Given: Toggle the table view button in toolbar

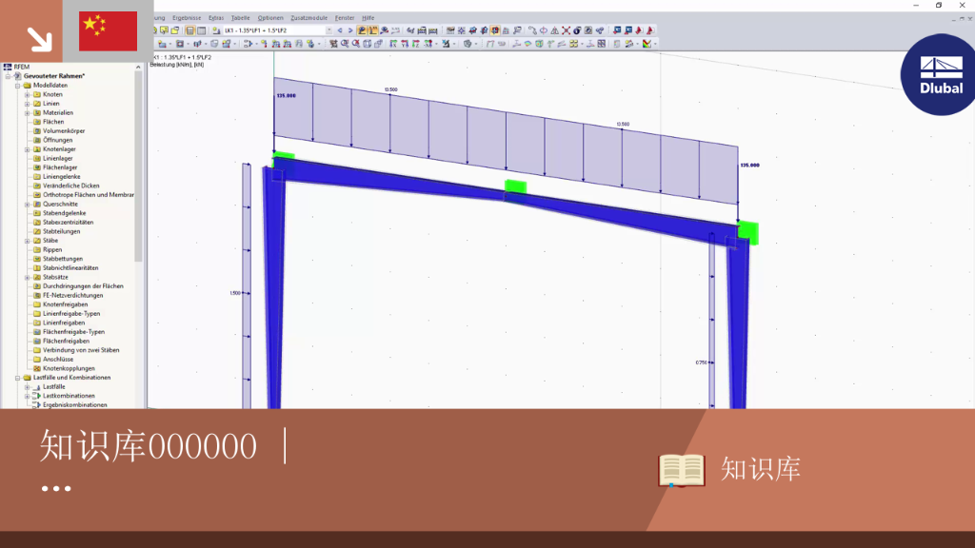Looking at the screenshot, I should pyautogui.click(x=202, y=30).
